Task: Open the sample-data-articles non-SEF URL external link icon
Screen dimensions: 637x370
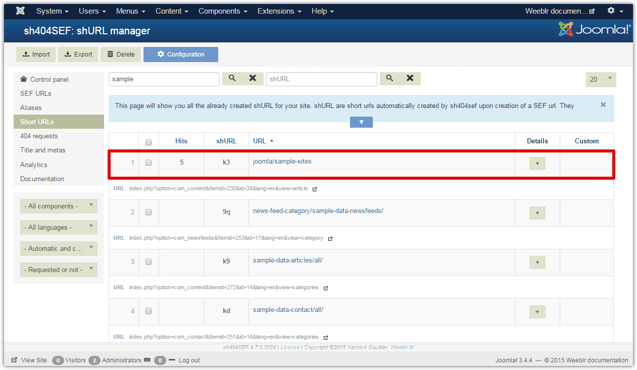Action: tap(326, 288)
